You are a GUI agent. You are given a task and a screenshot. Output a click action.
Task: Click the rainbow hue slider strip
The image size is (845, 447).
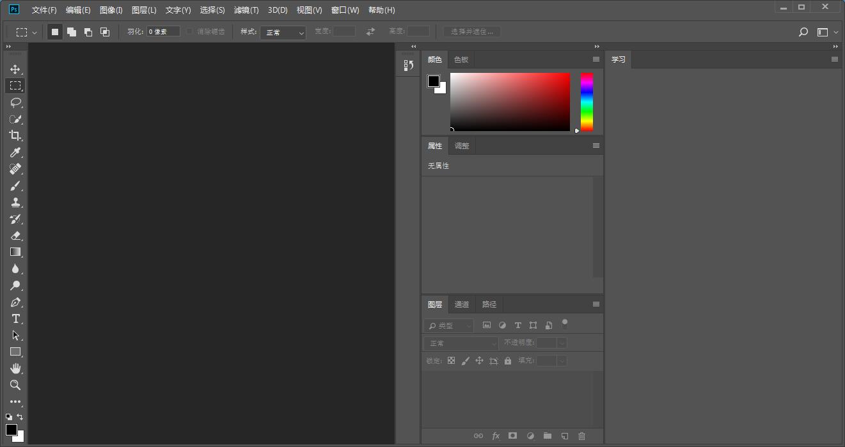[587, 102]
